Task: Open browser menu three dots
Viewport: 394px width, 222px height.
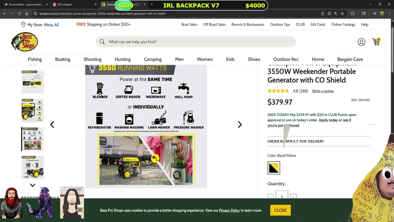Action: pos(389,14)
